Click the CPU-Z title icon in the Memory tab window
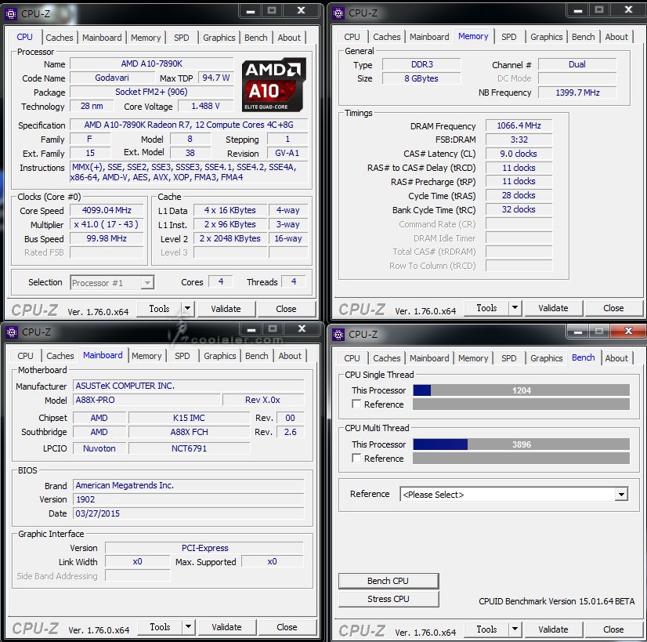 coord(339,12)
